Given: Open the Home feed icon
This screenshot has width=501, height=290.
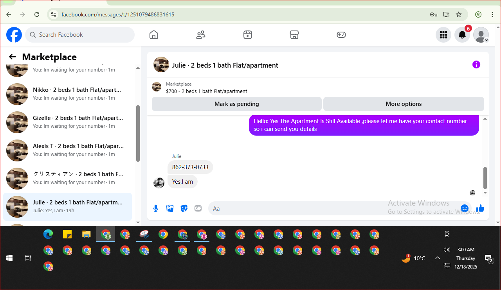Looking at the screenshot, I should click(154, 35).
